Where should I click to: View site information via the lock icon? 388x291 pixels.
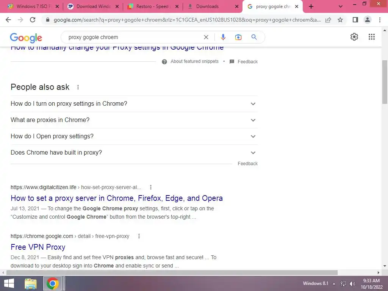pyautogui.click(x=48, y=20)
